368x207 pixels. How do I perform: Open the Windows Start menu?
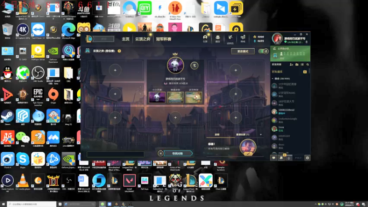click(x=3, y=204)
